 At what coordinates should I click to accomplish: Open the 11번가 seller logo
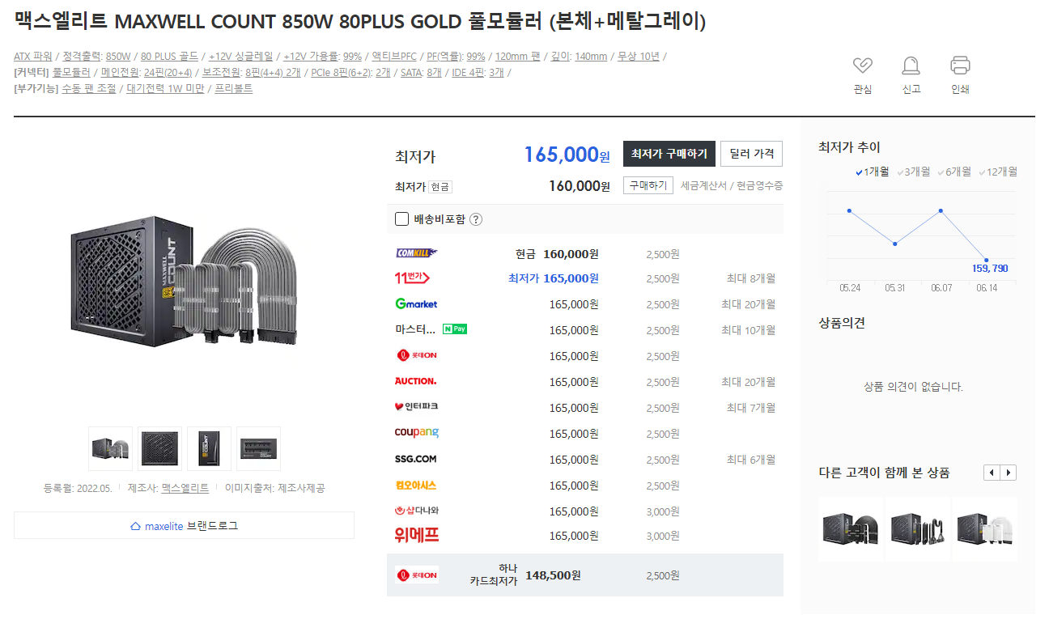coord(412,278)
